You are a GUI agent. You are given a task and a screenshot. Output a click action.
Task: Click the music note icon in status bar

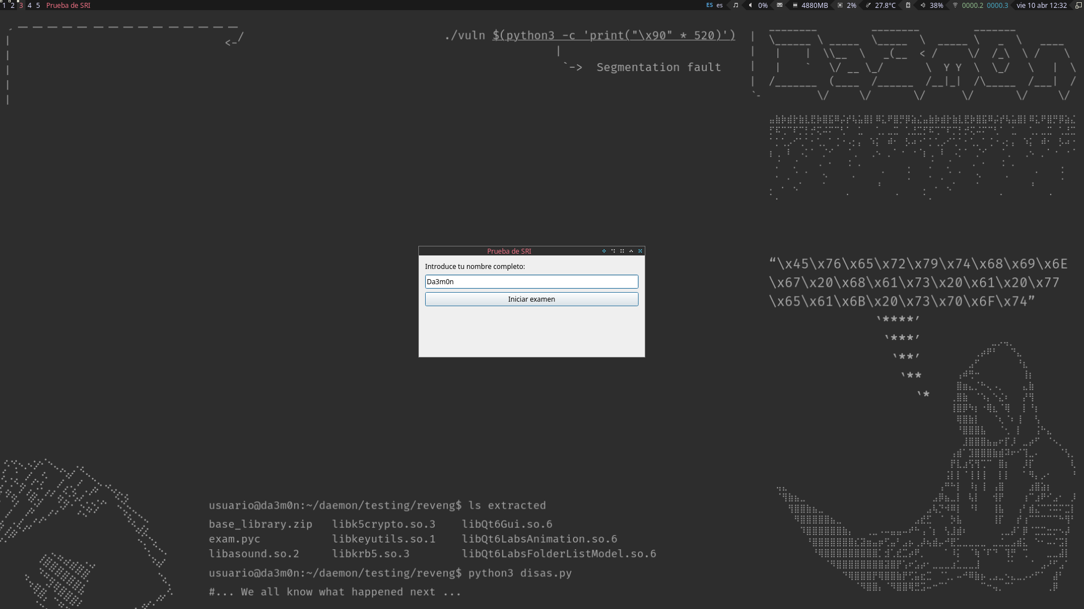[x=735, y=5]
